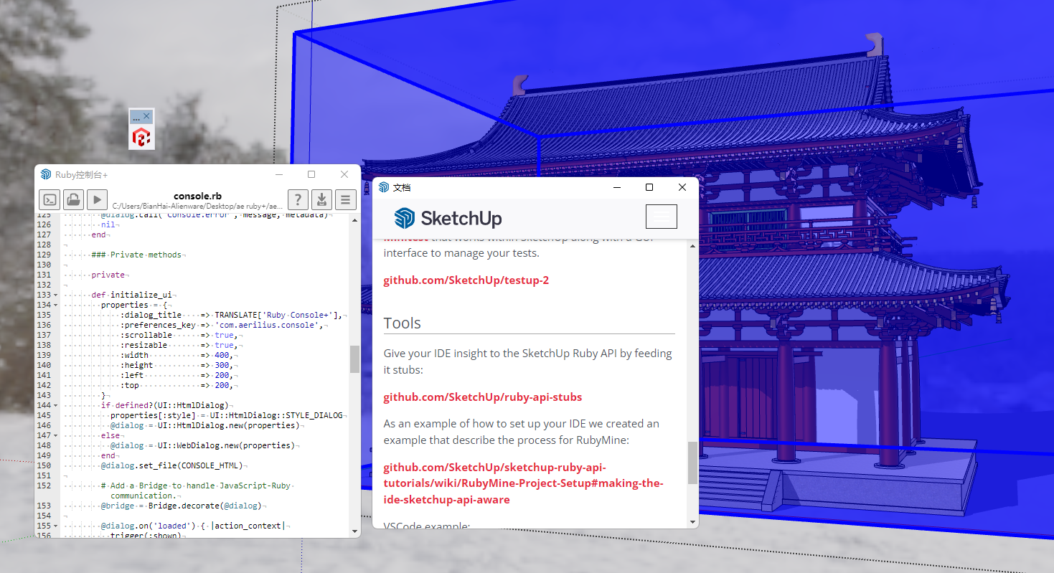Open the docs page navigation menu toggle
1054x573 pixels.
[x=661, y=217]
